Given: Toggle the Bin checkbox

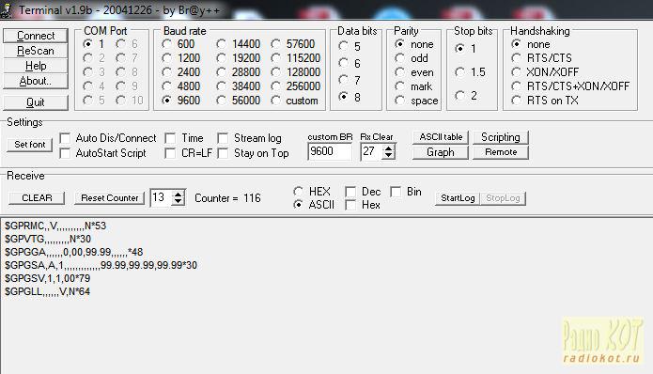Looking at the screenshot, I should click(x=396, y=191).
